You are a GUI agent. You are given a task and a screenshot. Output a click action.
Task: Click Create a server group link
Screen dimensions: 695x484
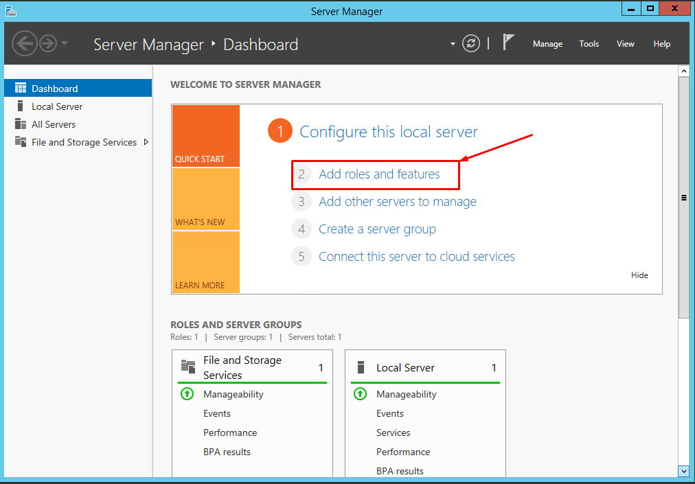(377, 229)
